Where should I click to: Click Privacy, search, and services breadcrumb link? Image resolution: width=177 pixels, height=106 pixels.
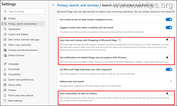(x=78, y=5)
